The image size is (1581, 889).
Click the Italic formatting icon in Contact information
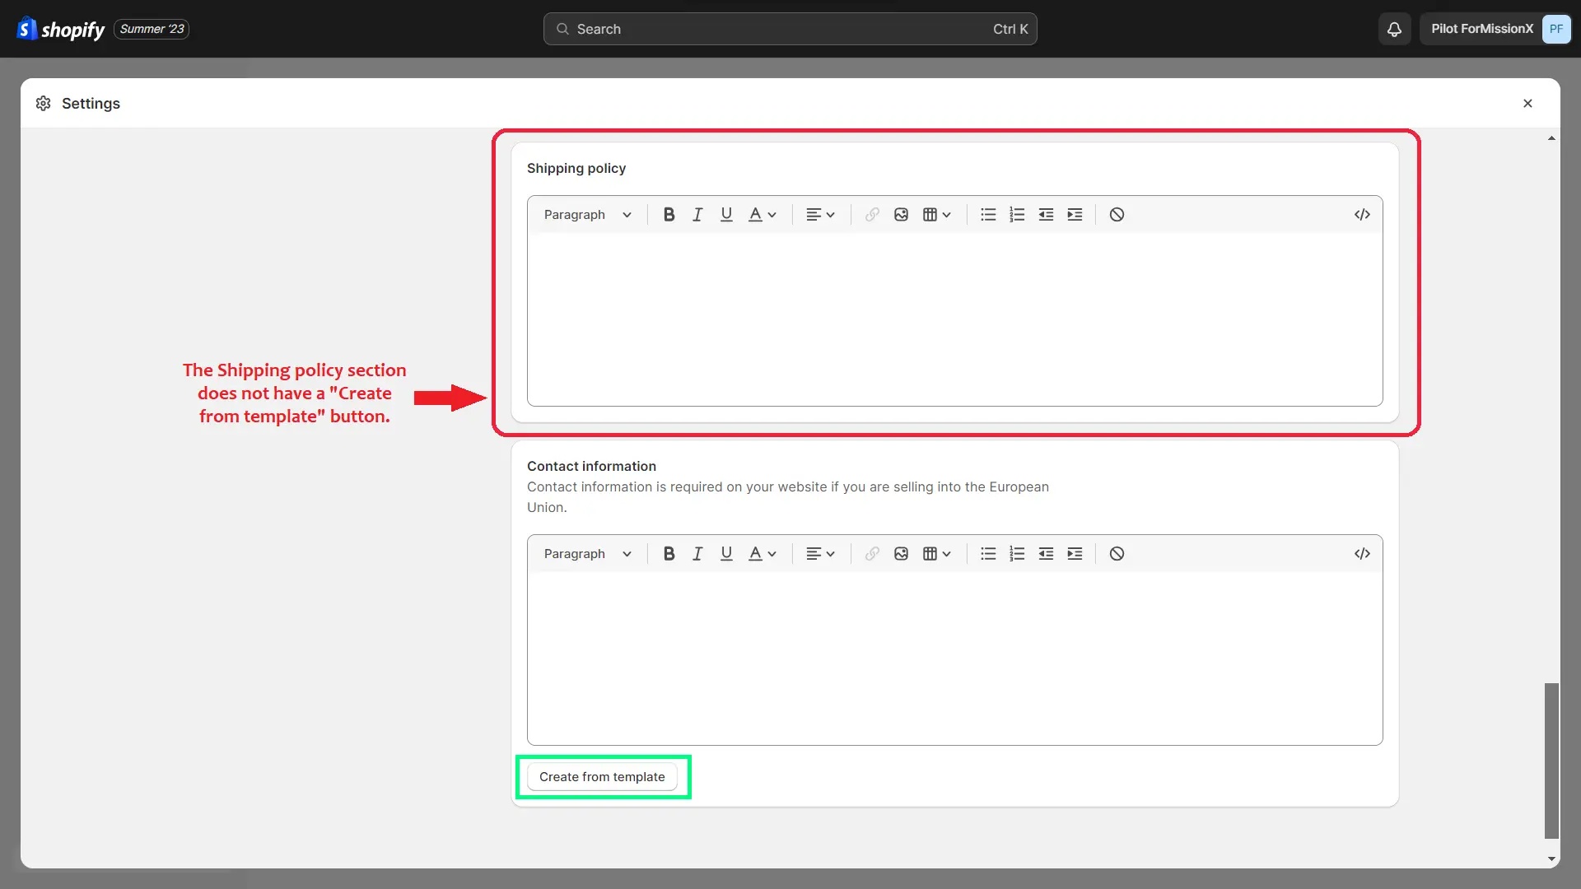point(697,554)
